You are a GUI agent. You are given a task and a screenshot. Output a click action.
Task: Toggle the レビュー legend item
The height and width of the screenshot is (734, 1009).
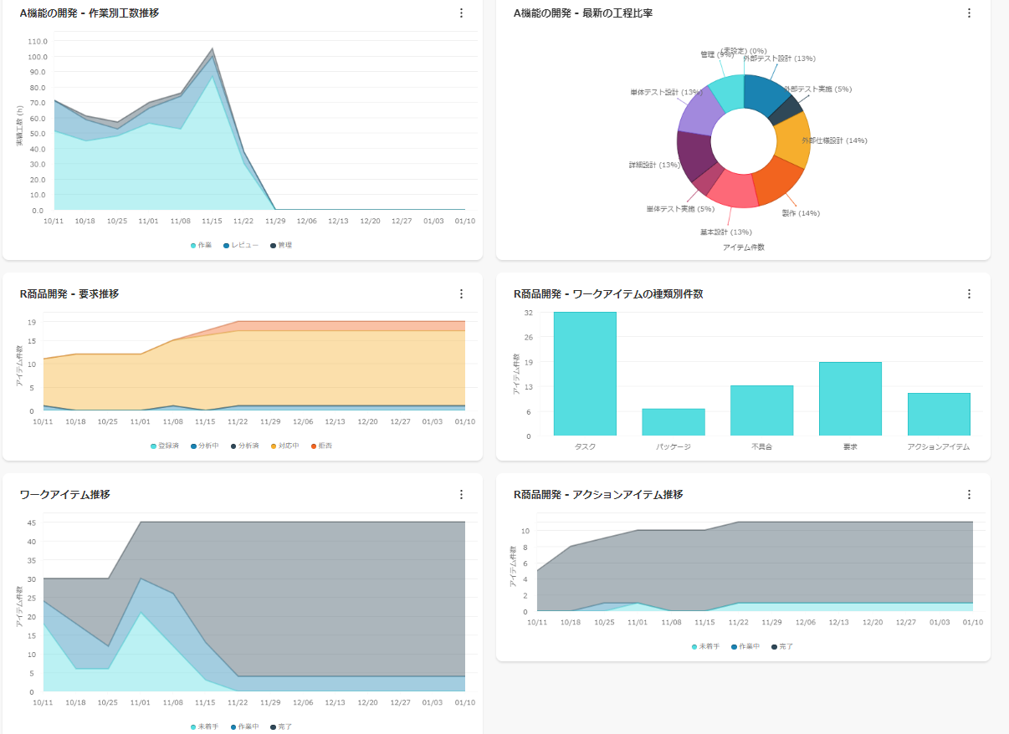(x=240, y=245)
